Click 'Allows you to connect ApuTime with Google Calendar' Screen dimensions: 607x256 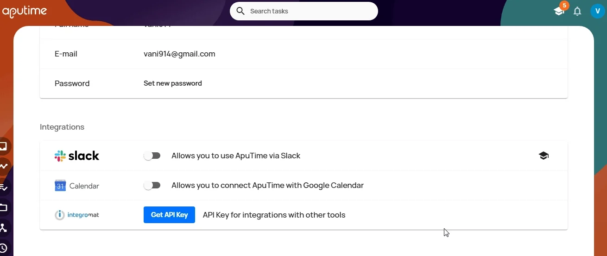coord(267,186)
